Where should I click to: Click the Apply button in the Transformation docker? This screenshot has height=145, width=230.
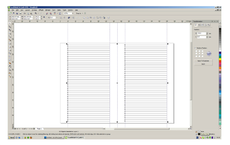pos(203,64)
